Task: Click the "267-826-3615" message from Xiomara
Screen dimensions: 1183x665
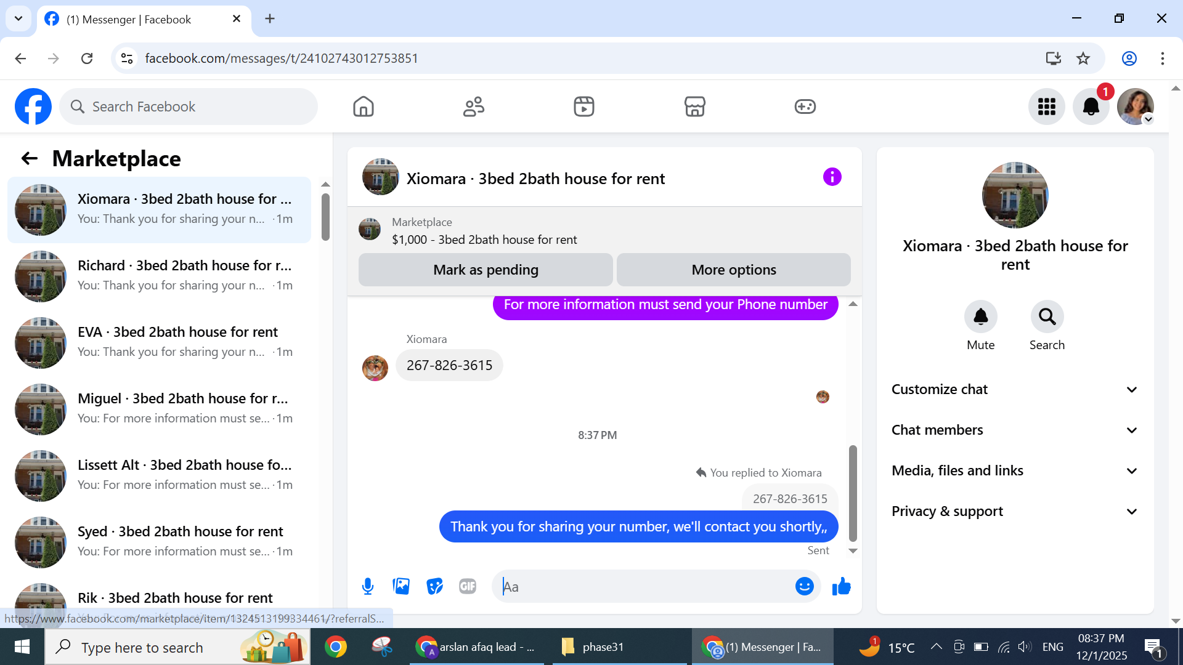Action: click(449, 365)
